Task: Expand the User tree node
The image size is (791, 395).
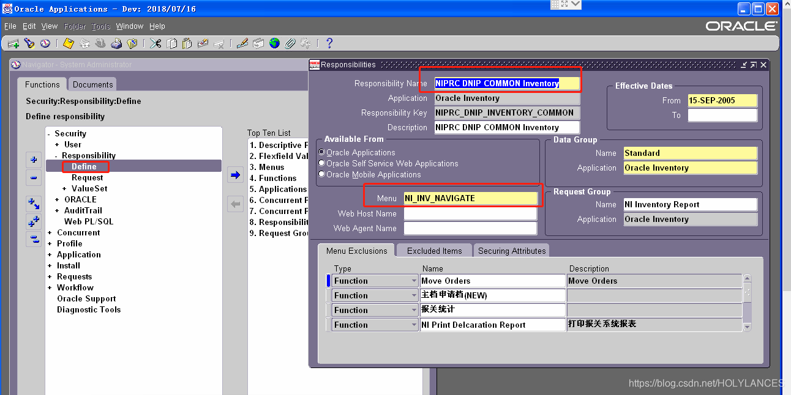Action: 57,145
